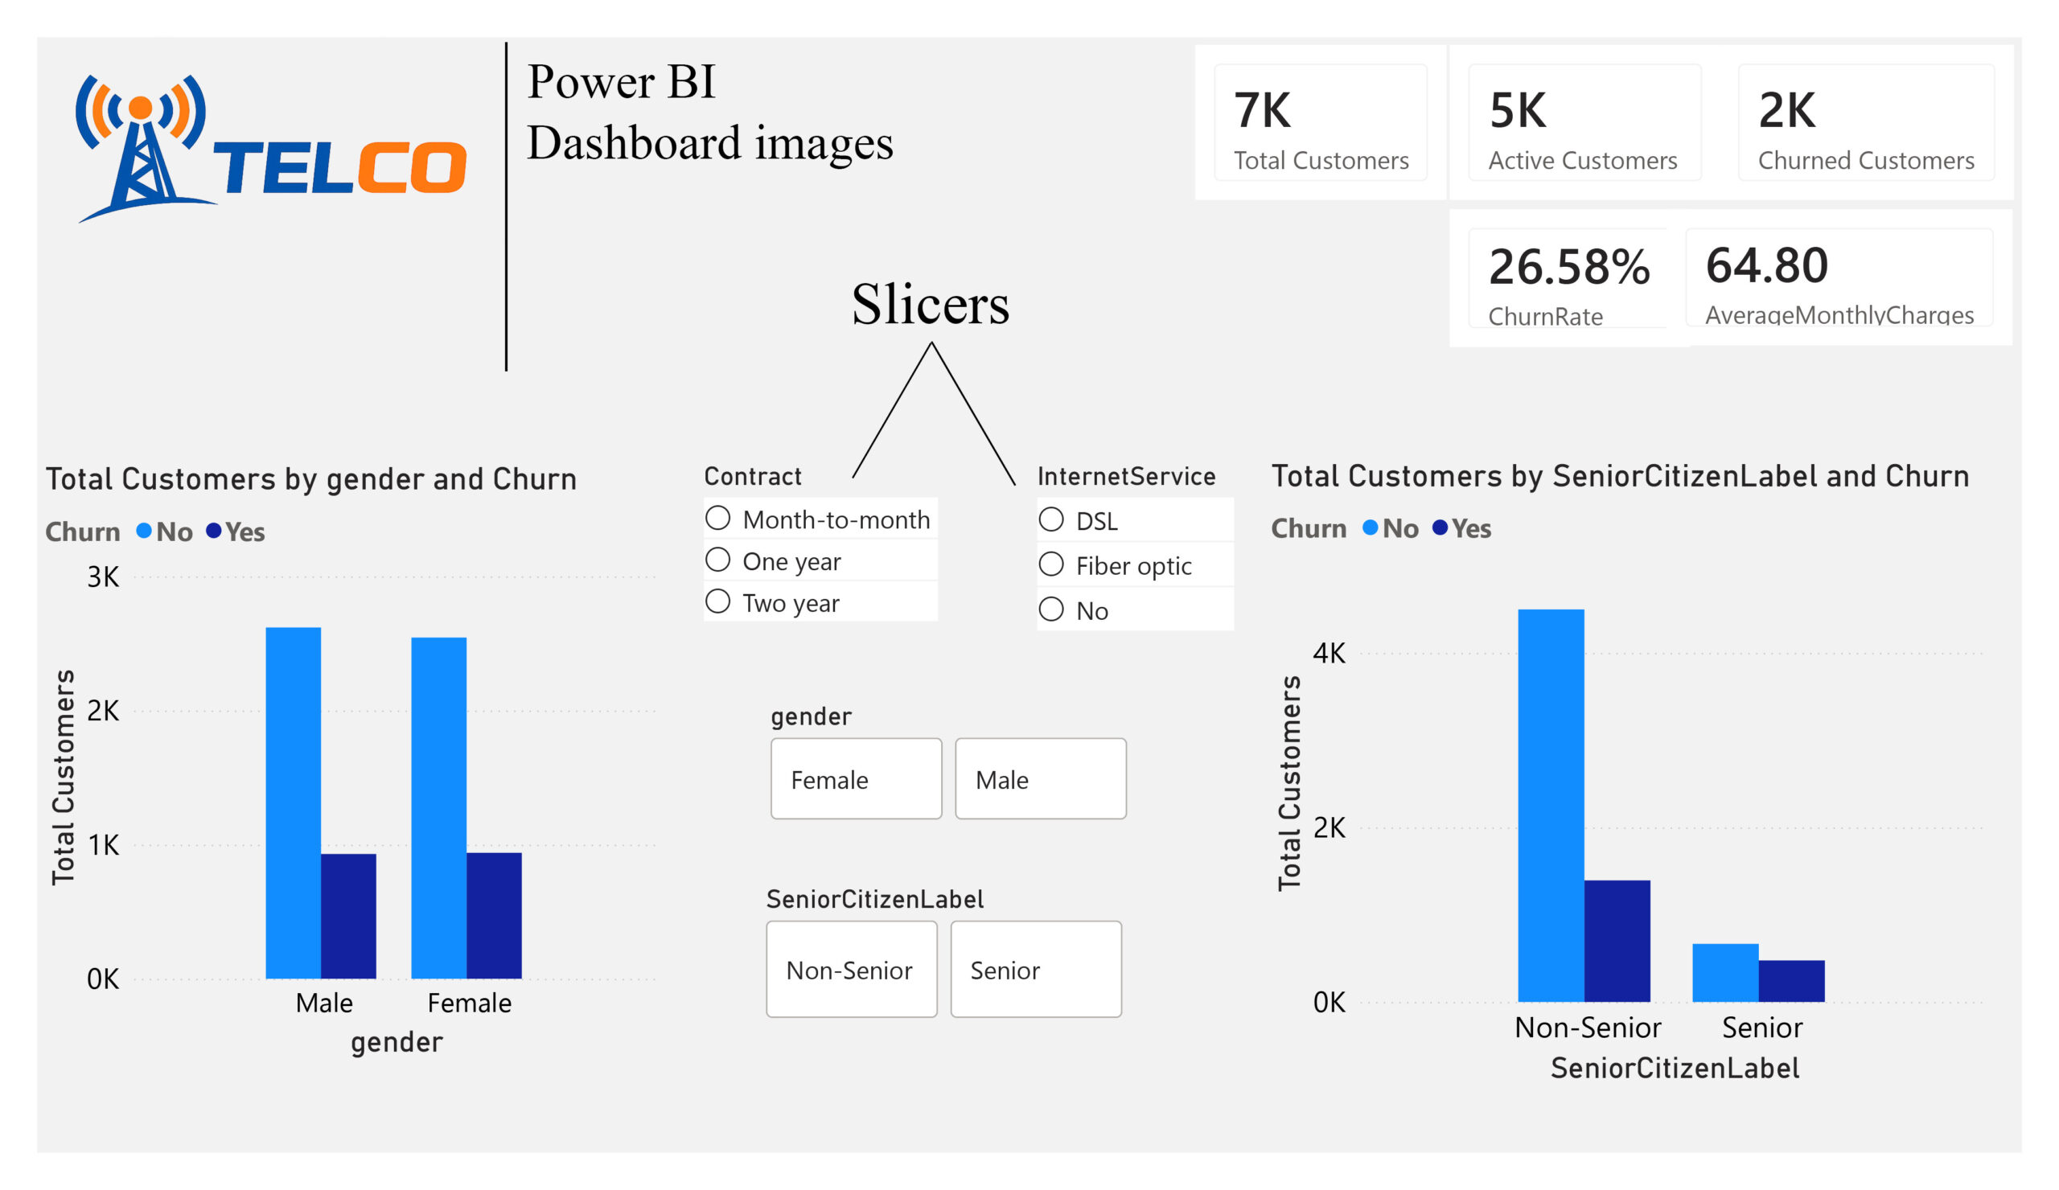The height and width of the screenshot is (1190, 2059).
Task: Select Senior in the SeniorCitizenLabel slicer
Action: [x=1036, y=970]
